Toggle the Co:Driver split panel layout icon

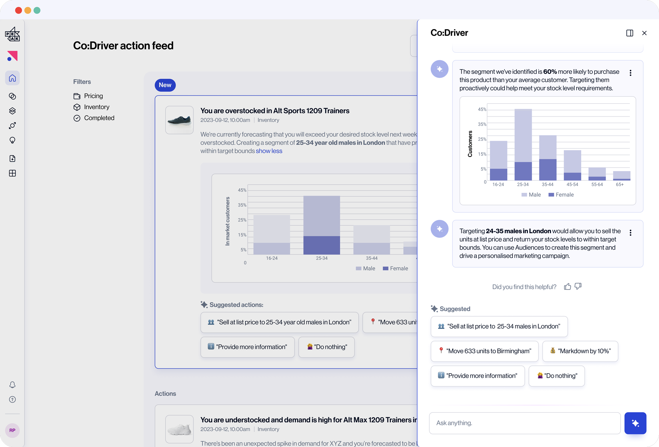630,33
